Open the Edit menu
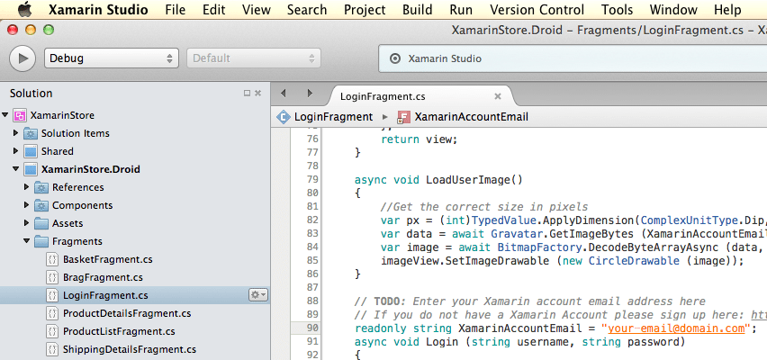Screen dimensions: 767x360 (x=213, y=10)
